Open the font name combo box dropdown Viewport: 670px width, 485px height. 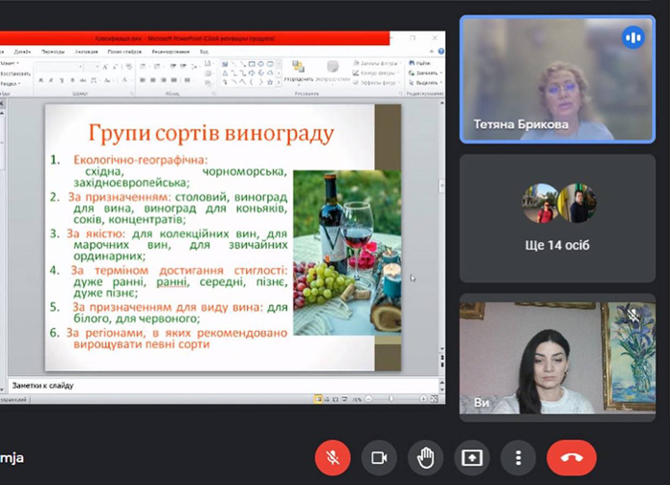(80, 67)
